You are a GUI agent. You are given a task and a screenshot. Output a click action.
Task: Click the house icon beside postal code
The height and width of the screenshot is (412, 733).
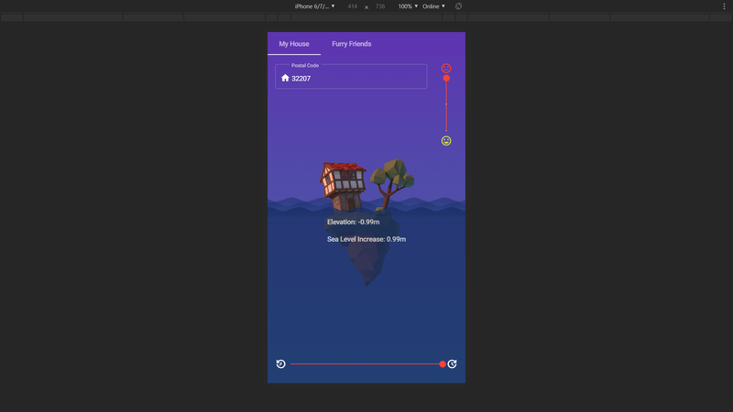pyautogui.click(x=285, y=79)
